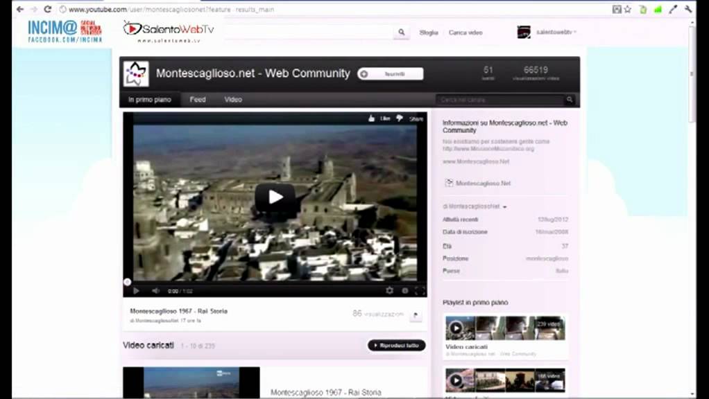Screen dimensions: 709x399
Task: Reload the page in the browser
Action: pos(47,9)
